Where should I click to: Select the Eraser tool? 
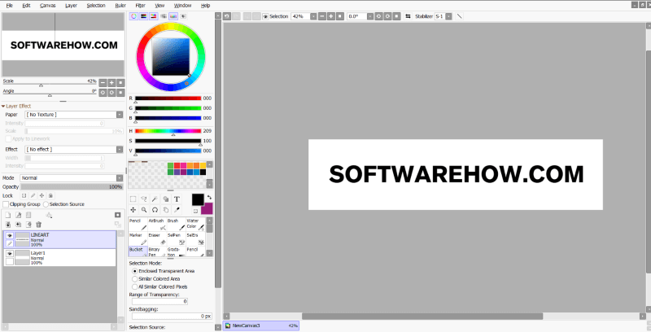tap(156, 238)
